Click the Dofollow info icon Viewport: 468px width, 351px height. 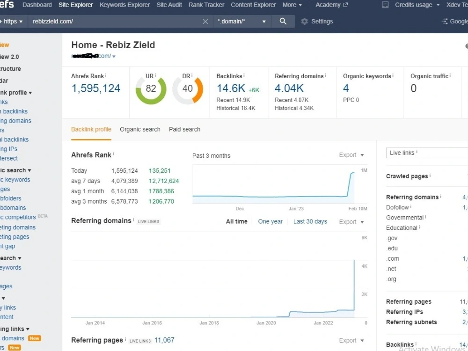411,206
